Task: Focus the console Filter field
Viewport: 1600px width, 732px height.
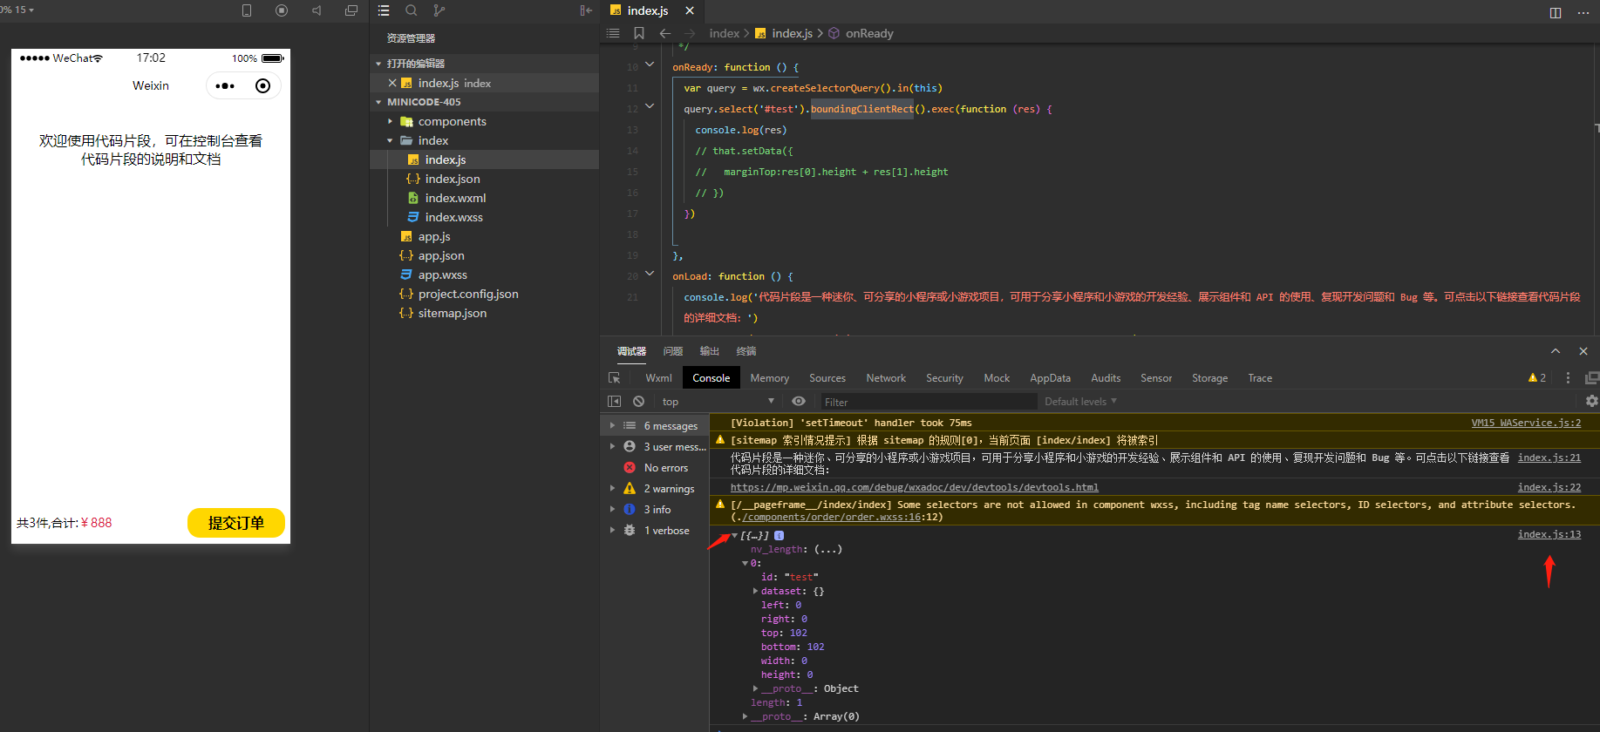Action: point(929,402)
